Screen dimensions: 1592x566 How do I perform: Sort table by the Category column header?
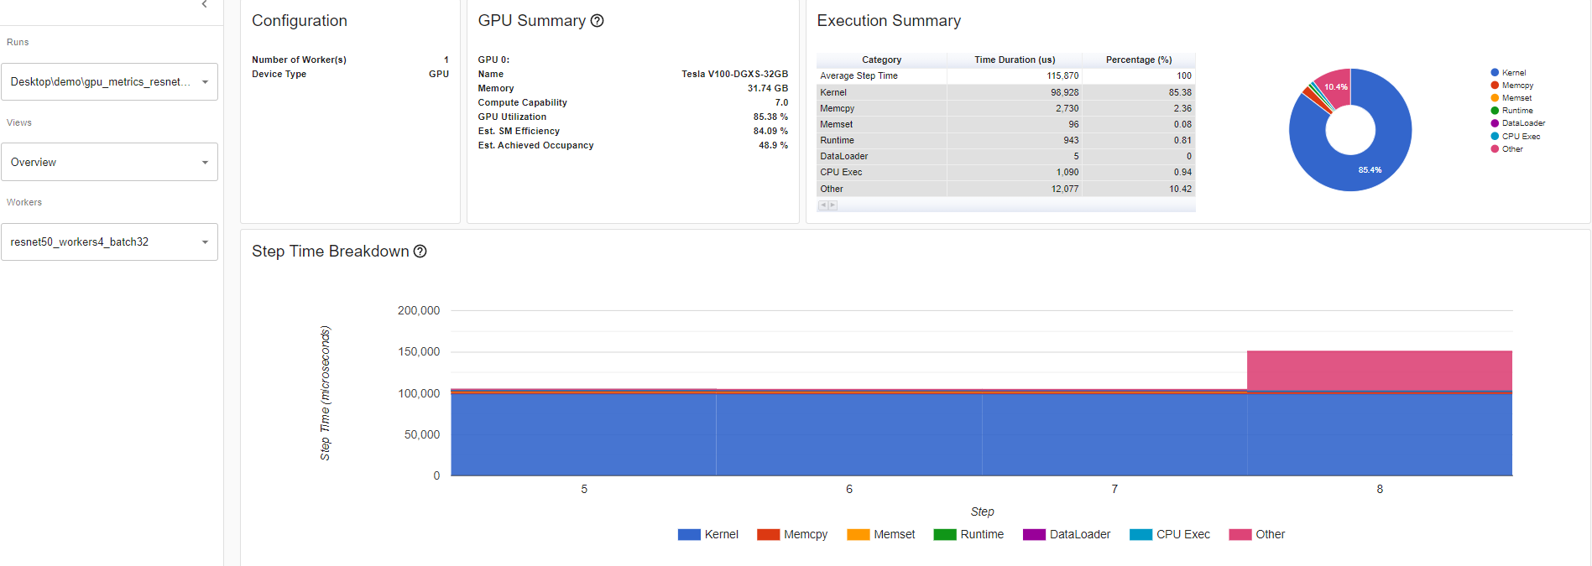click(881, 60)
